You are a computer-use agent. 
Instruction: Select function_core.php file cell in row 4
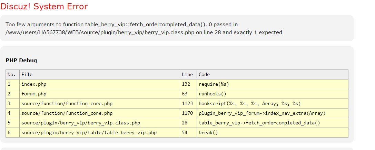[x=100, y=113]
